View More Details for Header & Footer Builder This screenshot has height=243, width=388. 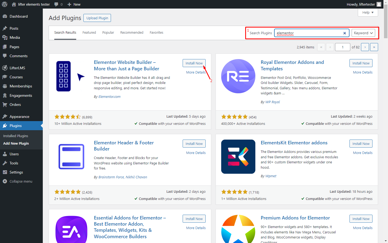(x=196, y=153)
